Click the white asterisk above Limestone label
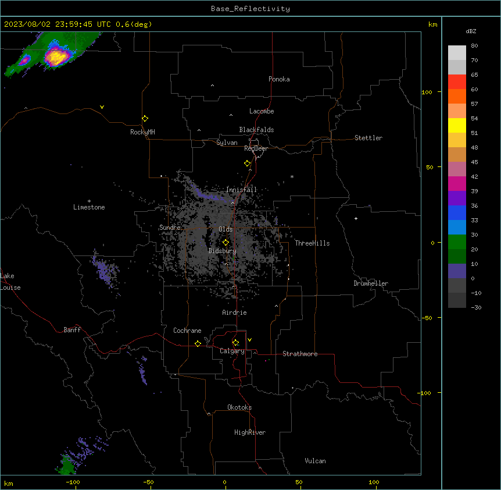 click(x=89, y=201)
